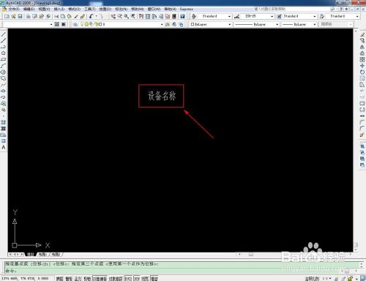Select the Rotate modify tool
This screenshot has height=281, width=366.
coord(362,72)
